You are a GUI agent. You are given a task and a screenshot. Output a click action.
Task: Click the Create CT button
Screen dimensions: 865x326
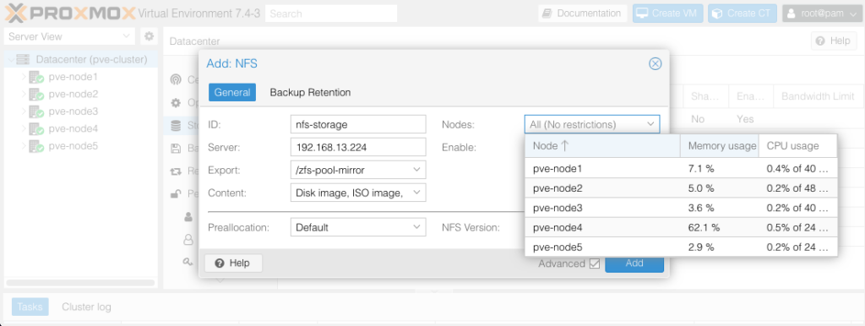tap(743, 14)
